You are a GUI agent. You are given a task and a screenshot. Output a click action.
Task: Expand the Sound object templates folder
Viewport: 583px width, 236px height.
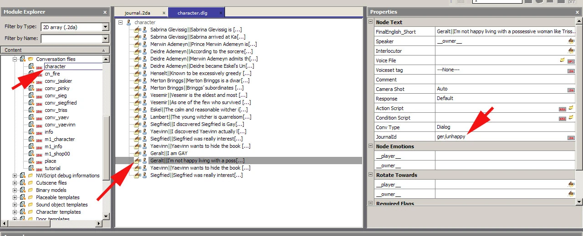click(x=15, y=205)
